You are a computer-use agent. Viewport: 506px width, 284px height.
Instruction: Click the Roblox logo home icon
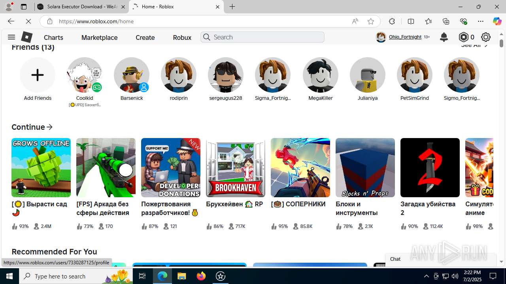[x=26, y=37]
